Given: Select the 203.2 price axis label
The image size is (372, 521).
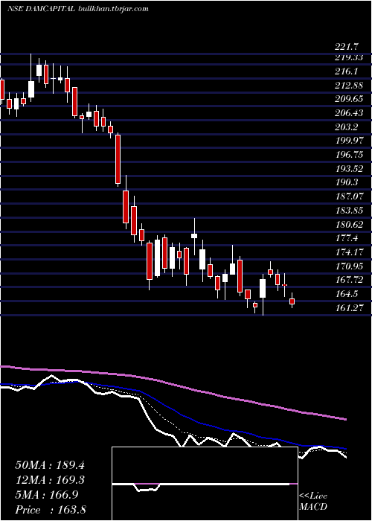Looking at the screenshot, I should coord(346,127).
